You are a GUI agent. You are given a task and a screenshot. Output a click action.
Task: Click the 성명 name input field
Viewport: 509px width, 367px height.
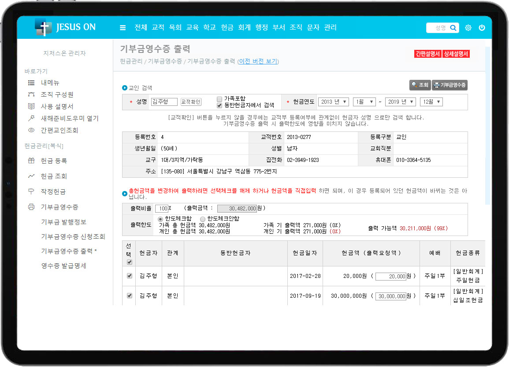click(x=164, y=102)
